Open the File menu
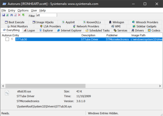This screenshot has width=163, height=116. (4, 11)
